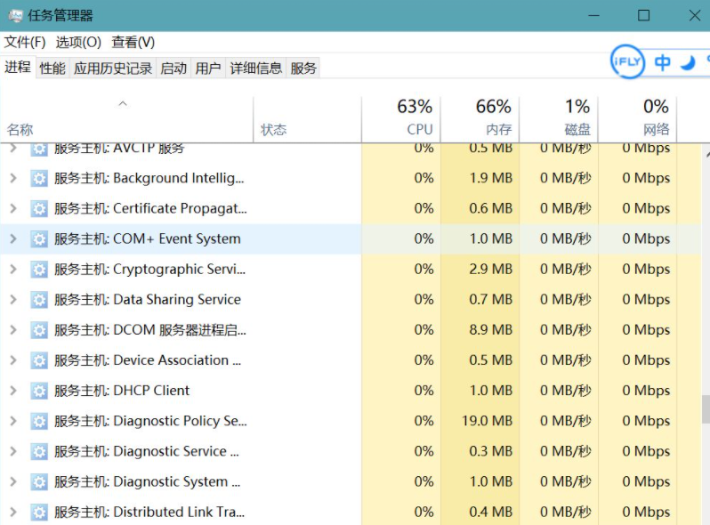Image resolution: width=710 pixels, height=525 pixels.
Task: Click the DHCP Client service gear icon
Action: pyautogui.click(x=39, y=391)
